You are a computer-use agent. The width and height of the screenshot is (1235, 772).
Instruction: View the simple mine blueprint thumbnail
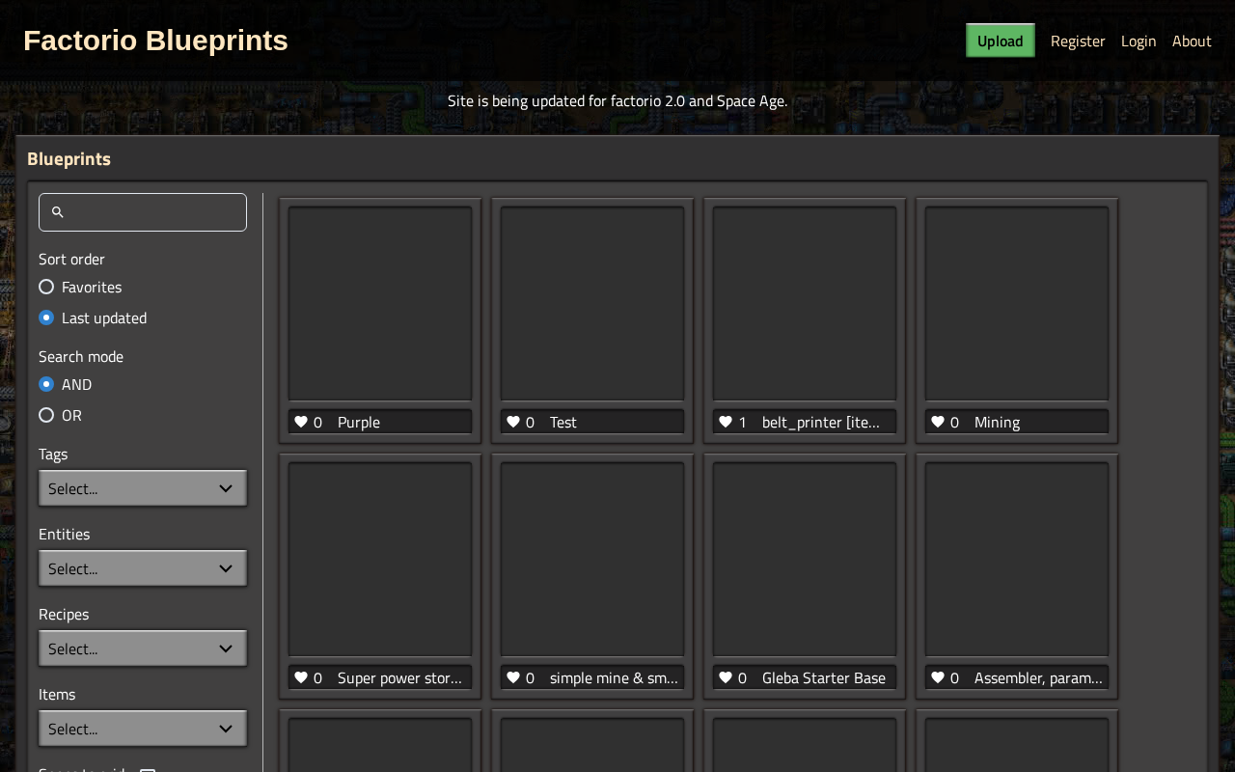pyautogui.click(x=592, y=560)
